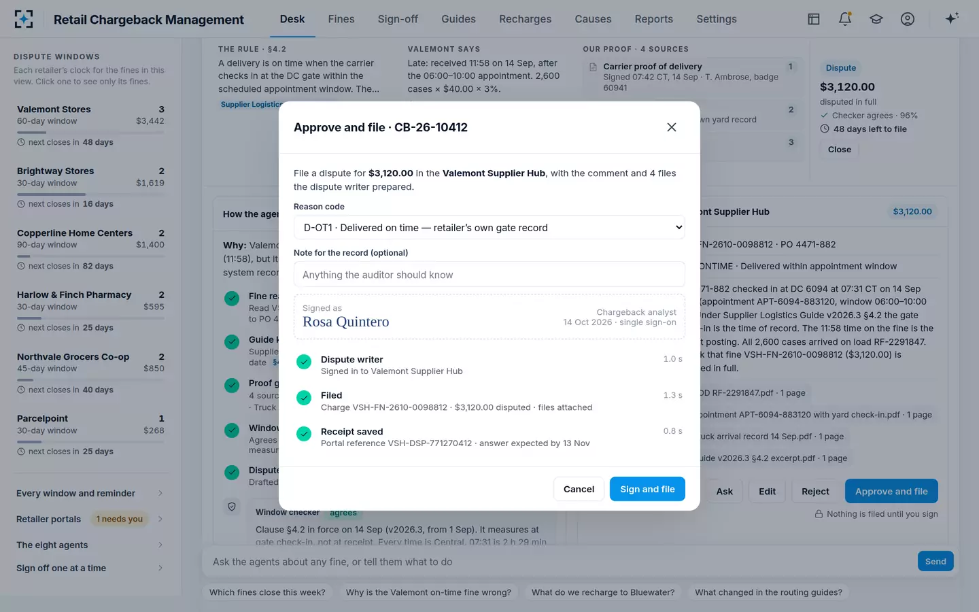Click the clock icon by 48 days left
Screen dimensions: 979x612
825,129
